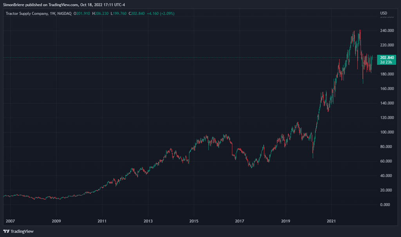The width and height of the screenshot is (401, 237).
Task: Click the 2d 23h bar countdown label
Action: pyautogui.click(x=387, y=62)
